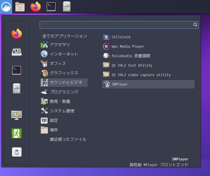Image resolution: width=210 pixels, height=176 pixels.
Task: Select 最近使ったファイル category
Action: 64,139
